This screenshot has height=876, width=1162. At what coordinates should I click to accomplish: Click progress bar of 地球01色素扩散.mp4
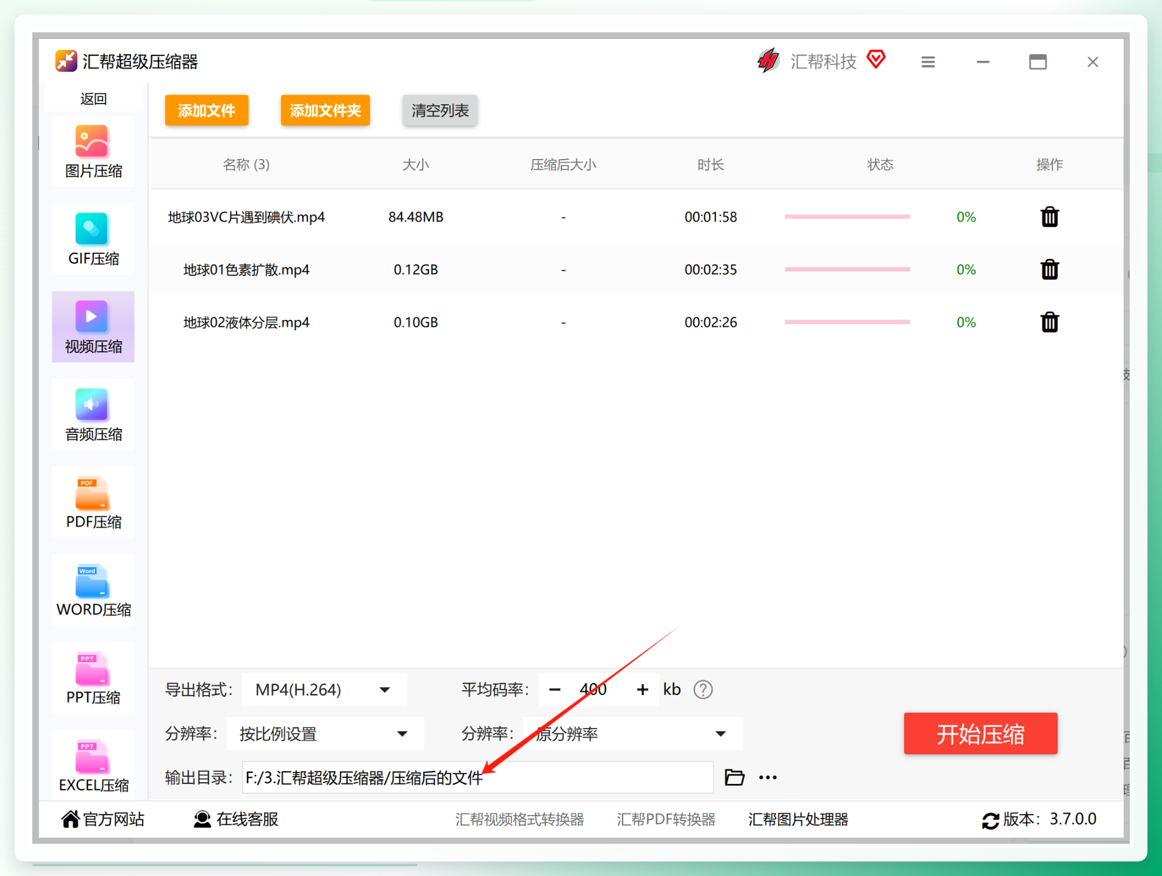point(847,269)
